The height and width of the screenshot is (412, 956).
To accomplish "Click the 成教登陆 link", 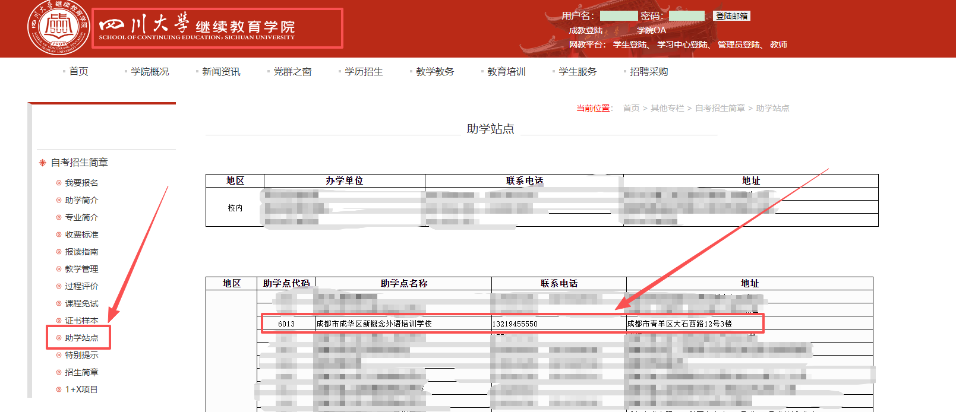I will pyautogui.click(x=585, y=30).
